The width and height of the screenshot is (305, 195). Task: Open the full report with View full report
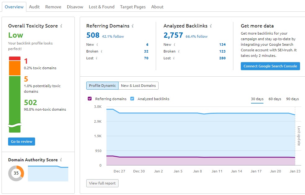(102, 183)
